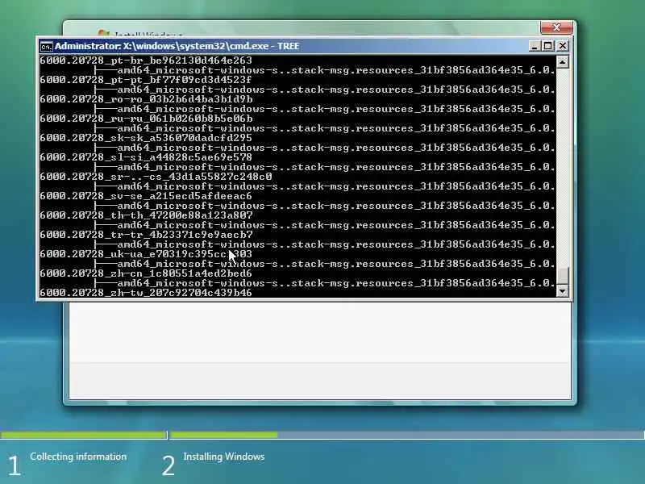The image size is (645, 484).
Task: Select the line 6000.20728_zh-cn_1c80551a4ed2bed6
Action: click(x=146, y=273)
